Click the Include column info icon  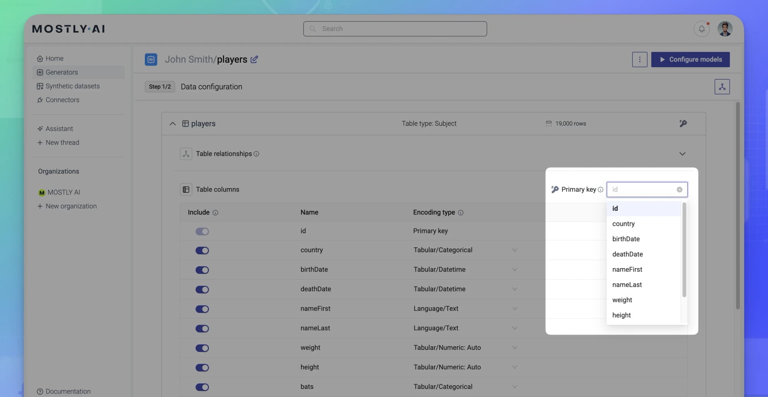coord(215,213)
